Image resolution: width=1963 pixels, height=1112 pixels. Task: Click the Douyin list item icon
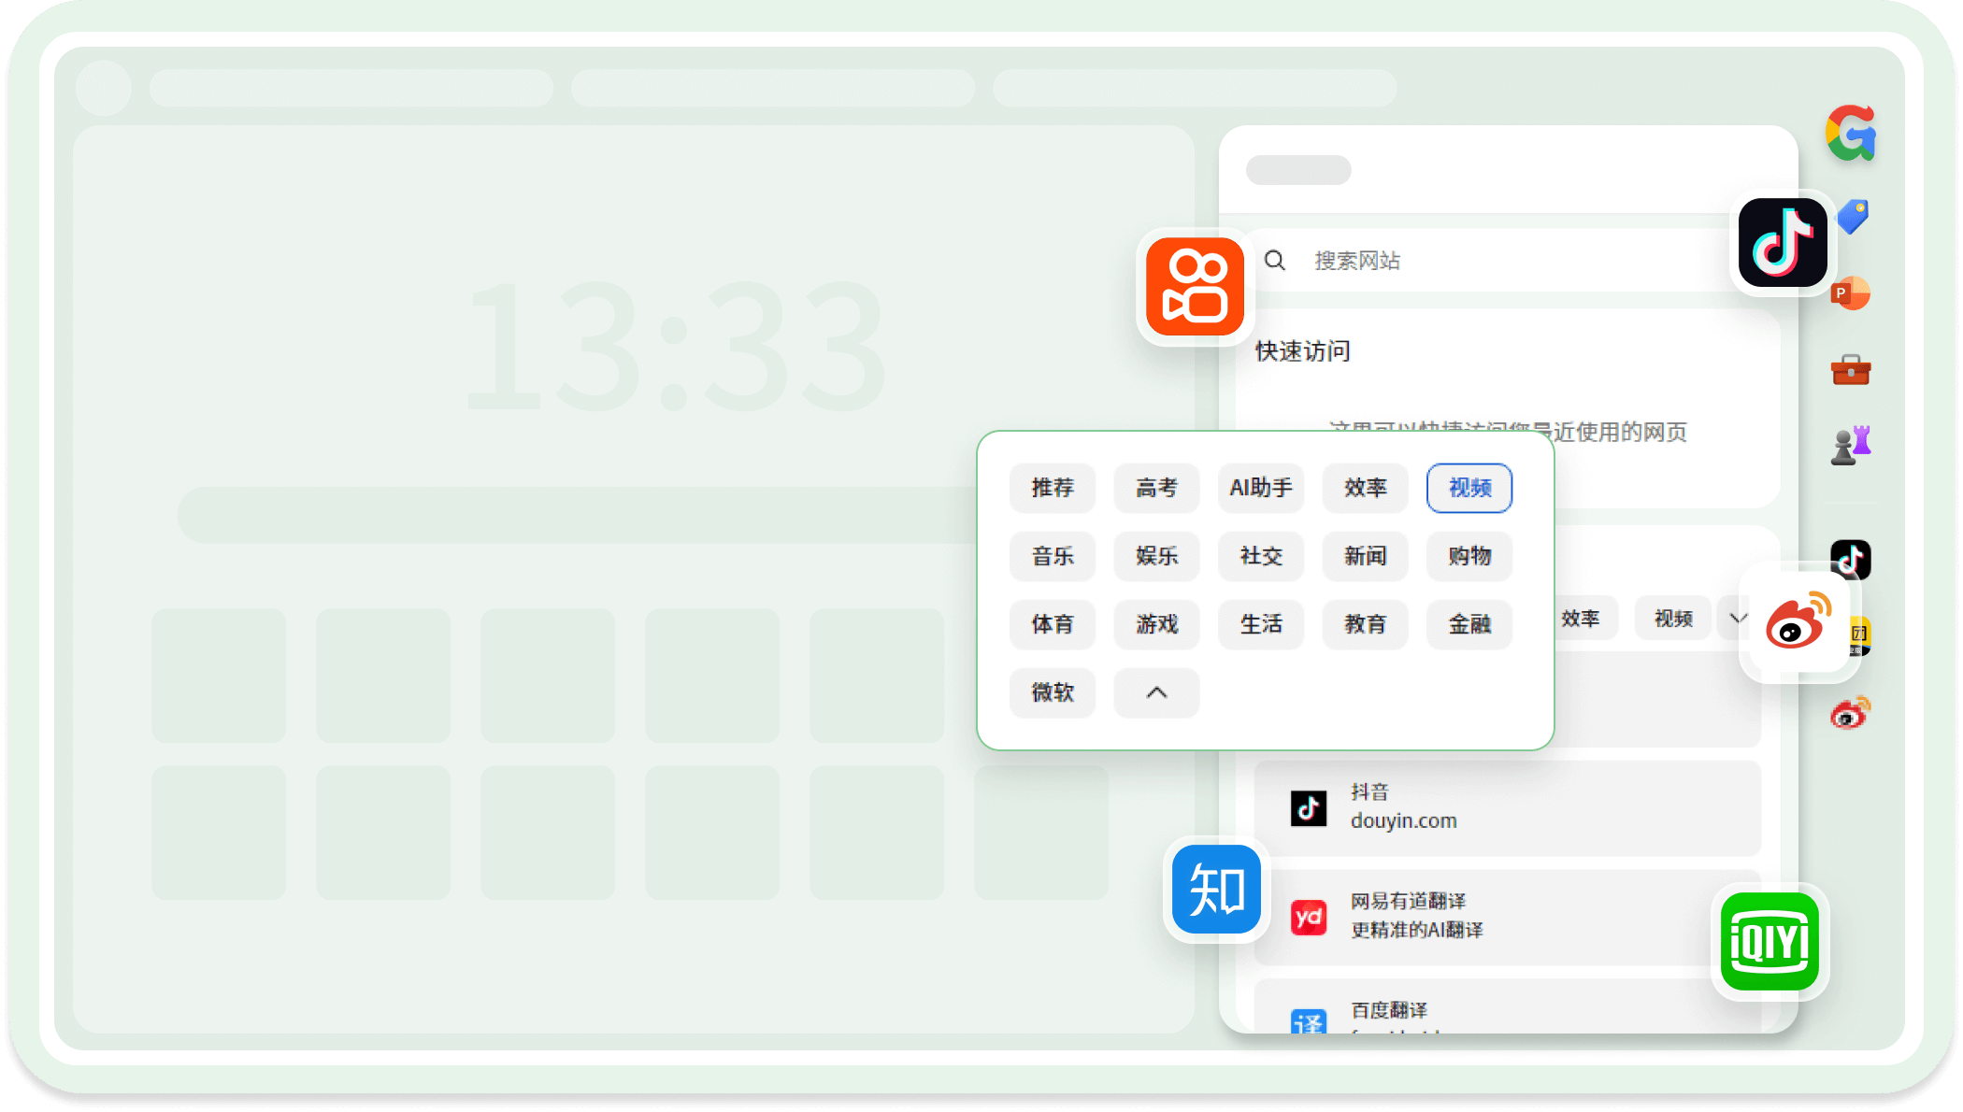coord(1308,807)
